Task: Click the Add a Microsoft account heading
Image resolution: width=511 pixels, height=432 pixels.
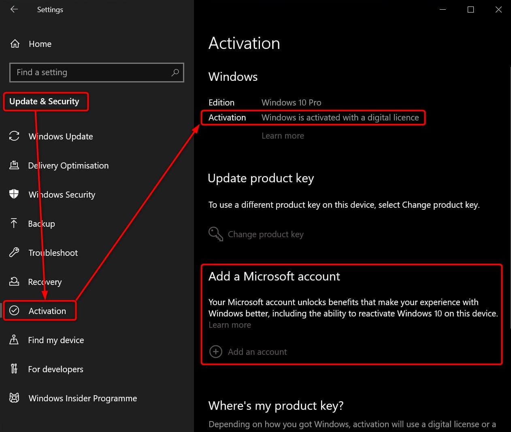Action: pyautogui.click(x=274, y=276)
